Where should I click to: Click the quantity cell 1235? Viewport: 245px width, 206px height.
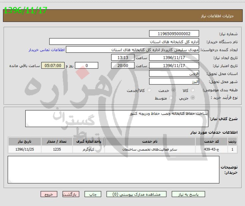tap(57, 149)
